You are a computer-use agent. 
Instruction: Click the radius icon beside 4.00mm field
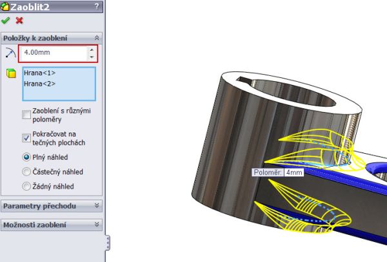(10, 53)
